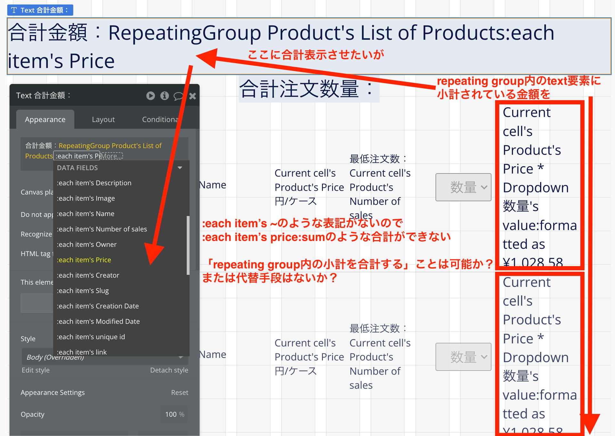The image size is (615, 436).
Task: Open first row 数量 dropdown
Action: pyautogui.click(x=463, y=187)
